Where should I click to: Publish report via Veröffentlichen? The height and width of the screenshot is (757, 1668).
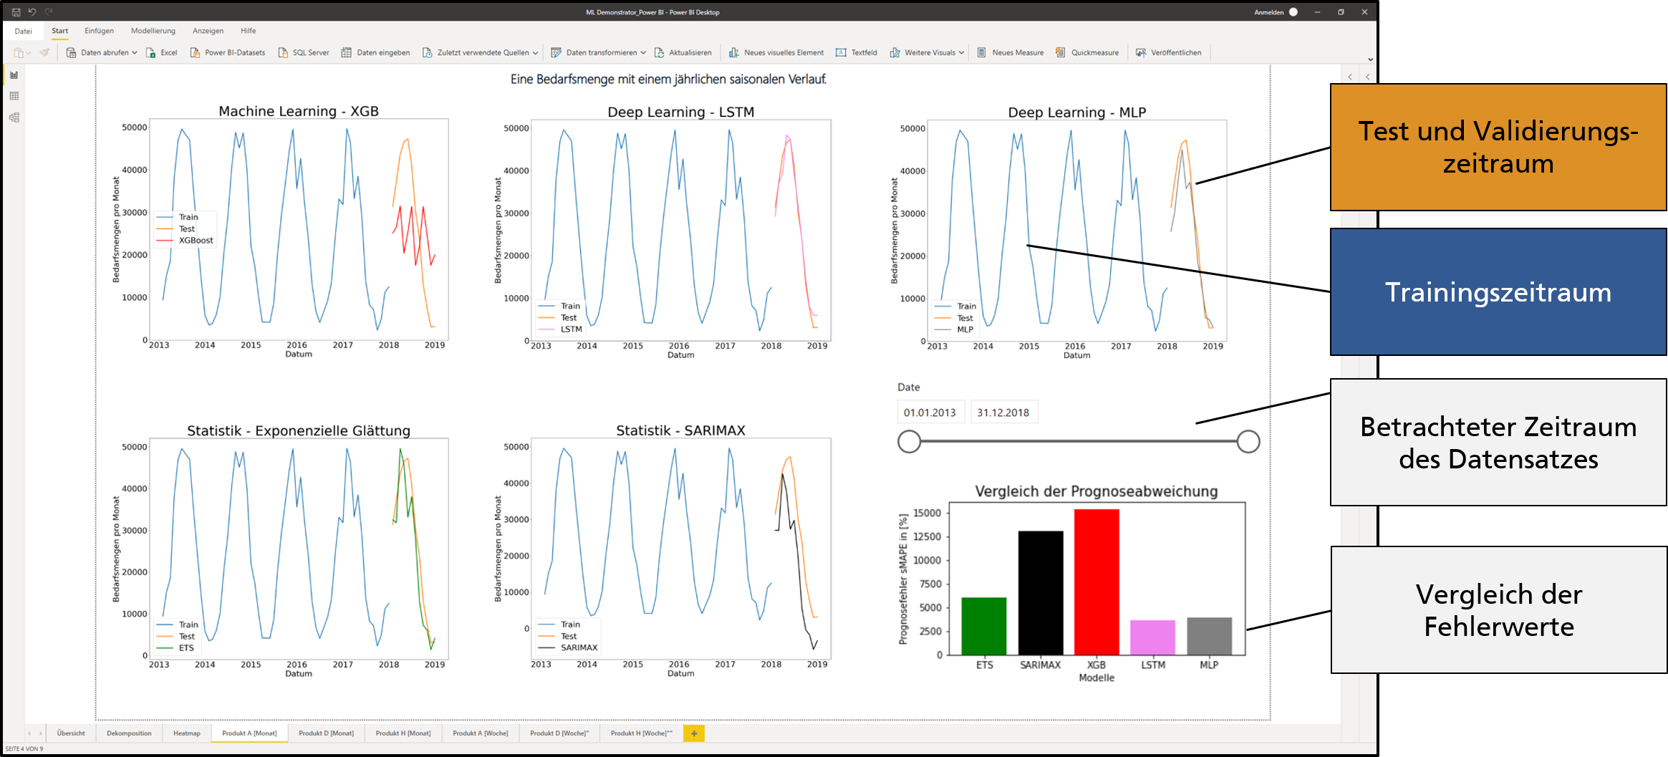[x=1169, y=52]
